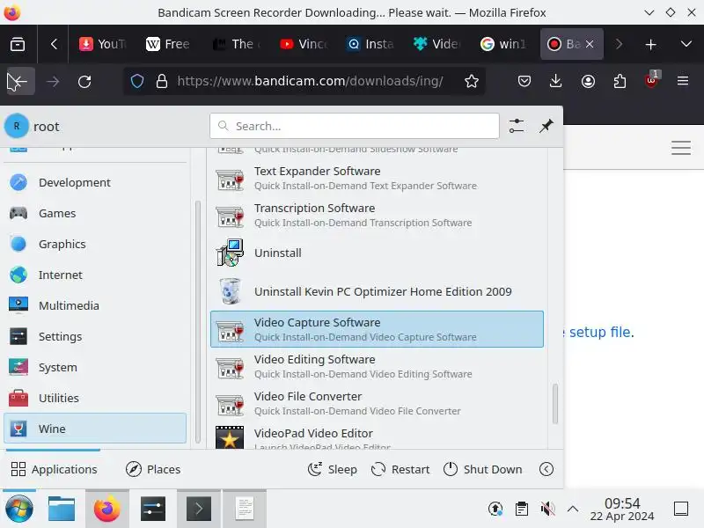Open Firefox account icon
Viewport: 704px width, 528px height.
(x=588, y=81)
